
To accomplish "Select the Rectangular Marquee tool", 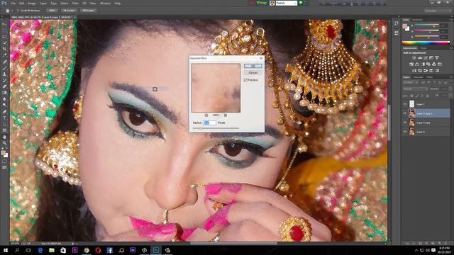I will (x=4, y=30).
